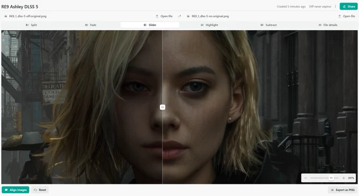
Task: Click the Diff never expires label
Action: [x=320, y=7]
